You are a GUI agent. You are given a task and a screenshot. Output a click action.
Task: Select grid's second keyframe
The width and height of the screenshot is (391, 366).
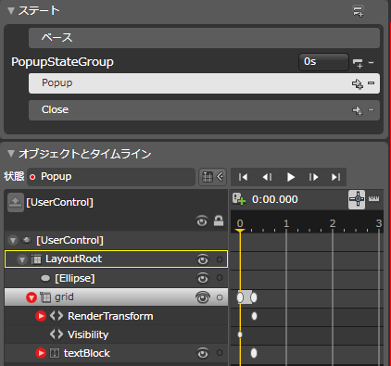[254, 297]
